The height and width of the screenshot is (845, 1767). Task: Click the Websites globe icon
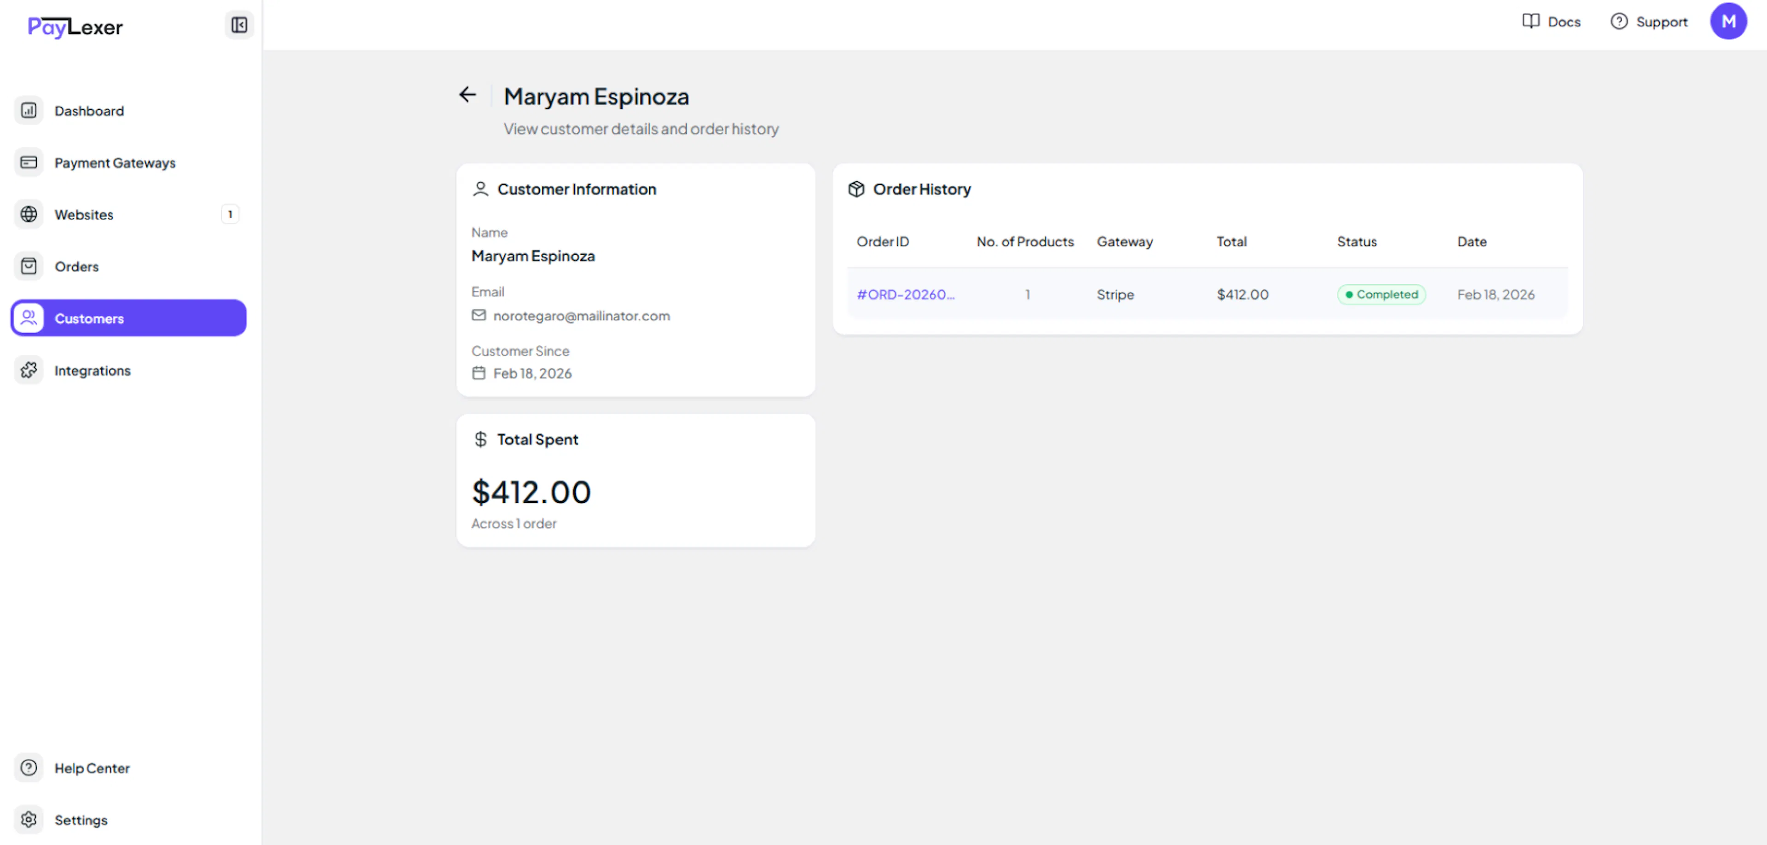tap(29, 215)
